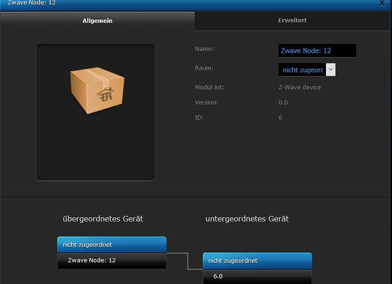Click the übergeordnetes Gerät heading

tap(103, 219)
